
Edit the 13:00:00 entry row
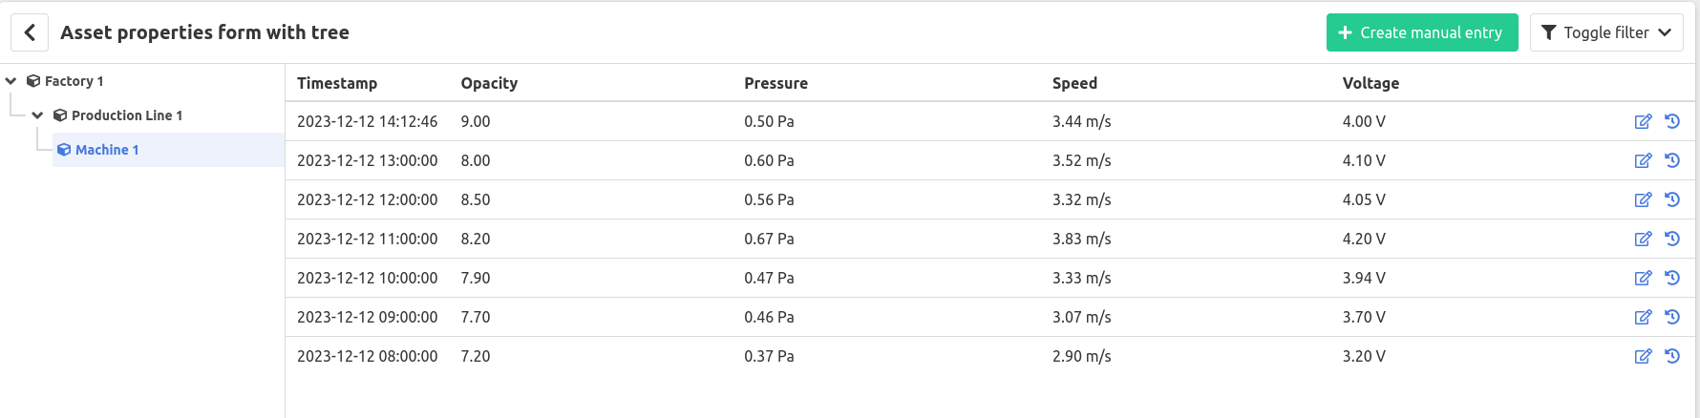coord(1643,160)
